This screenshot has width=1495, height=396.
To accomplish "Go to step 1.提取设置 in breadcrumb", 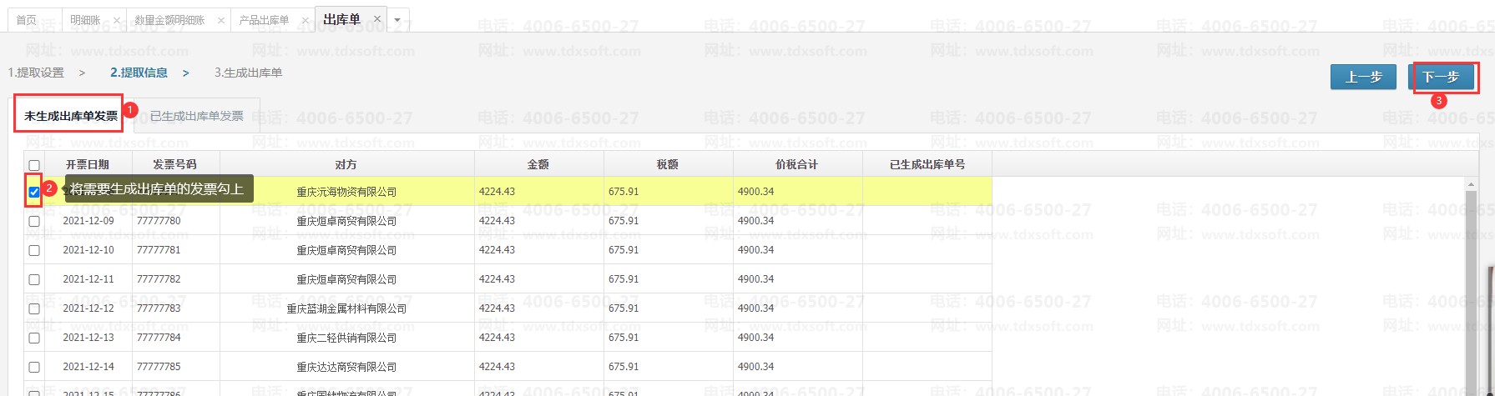I will 36,73.
